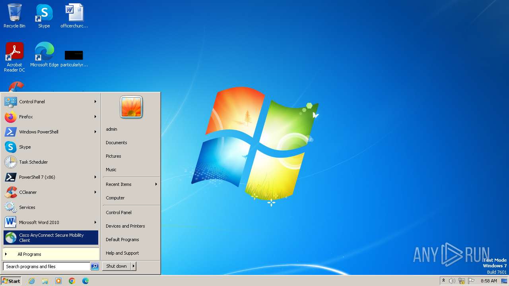Expand CCleaner jump list arrow
The image size is (509, 286).
tap(95, 192)
